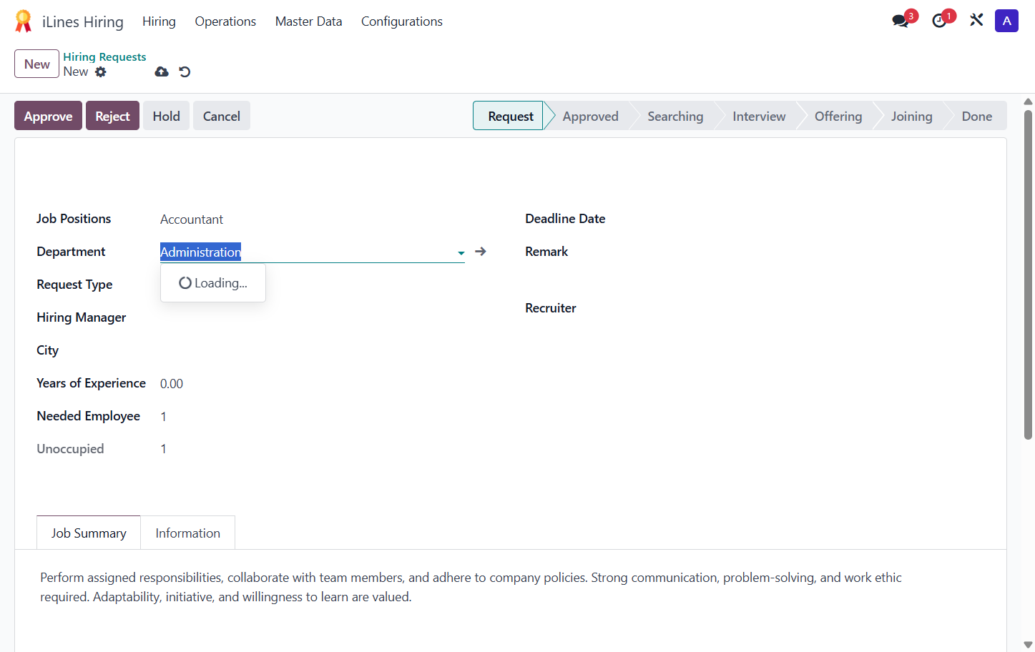Click the iLines Hiring app title
The width and height of the screenshot is (1035, 652).
pos(83,22)
